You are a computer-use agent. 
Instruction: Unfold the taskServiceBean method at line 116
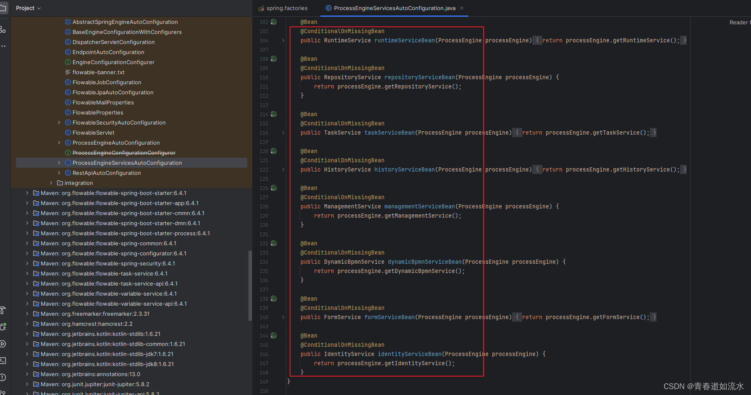click(x=283, y=133)
